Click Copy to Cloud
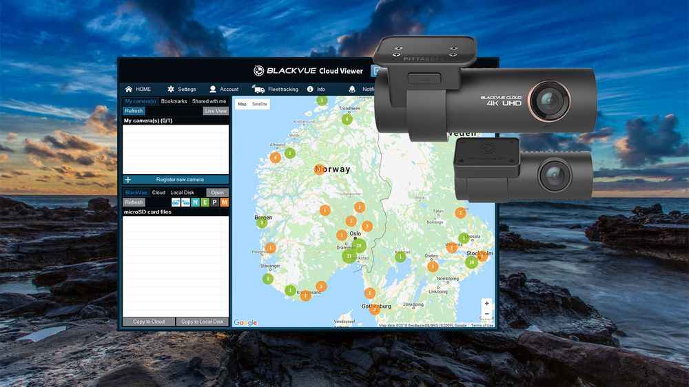689x387 pixels. (x=149, y=322)
